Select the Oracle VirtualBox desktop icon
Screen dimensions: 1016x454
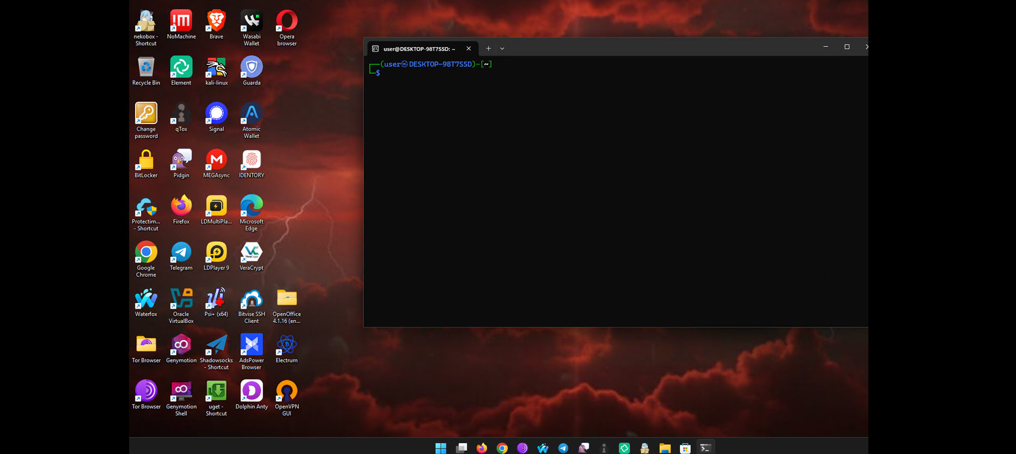click(x=181, y=306)
